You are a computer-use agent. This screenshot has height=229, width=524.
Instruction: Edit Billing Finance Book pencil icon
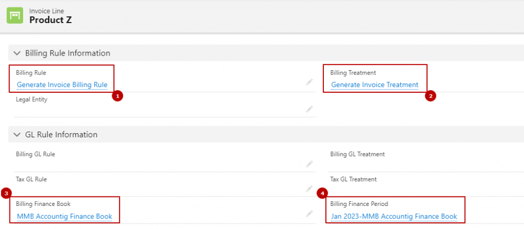(310, 213)
